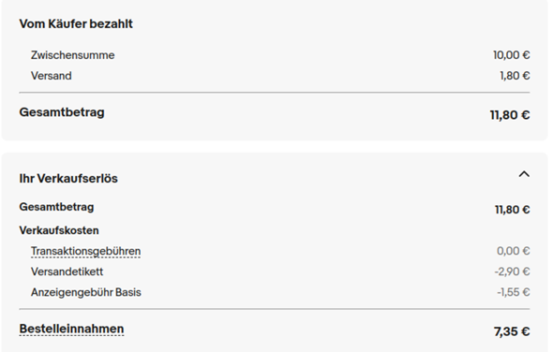Image resolution: width=553 pixels, height=352 pixels.
Task: Click the Vom Käufer bezahlt heading
Action: (x=76, y=24)
